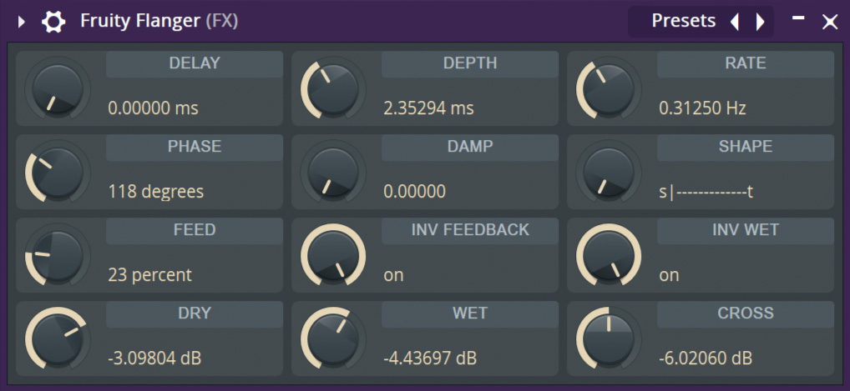Screen dimensions: 850x391
Task: Click the 118 degrees phase value
Action: pyautogui.click(x=155, y=192)
